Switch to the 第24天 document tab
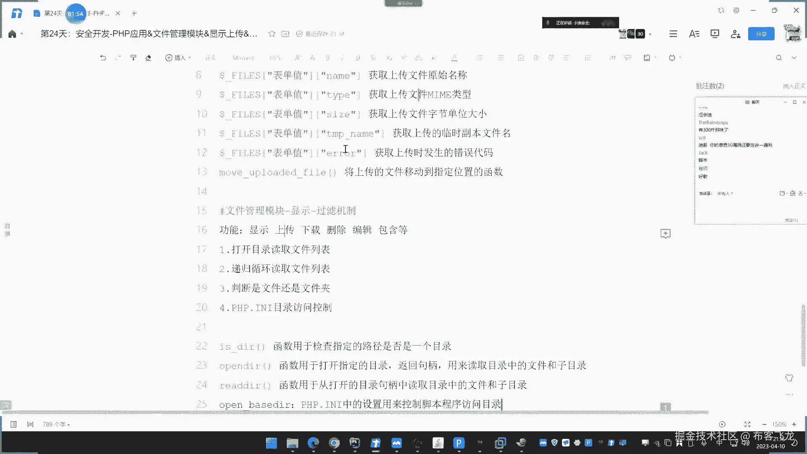 53,13
